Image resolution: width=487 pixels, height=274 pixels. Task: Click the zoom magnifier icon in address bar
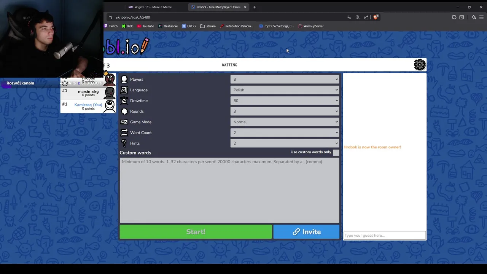coord(358,17)
